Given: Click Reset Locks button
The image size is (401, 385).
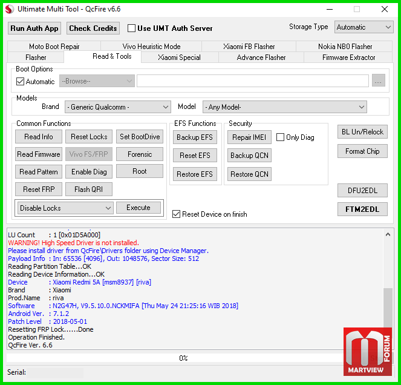Looking at the screenshot, I should [x=89, y=137].
